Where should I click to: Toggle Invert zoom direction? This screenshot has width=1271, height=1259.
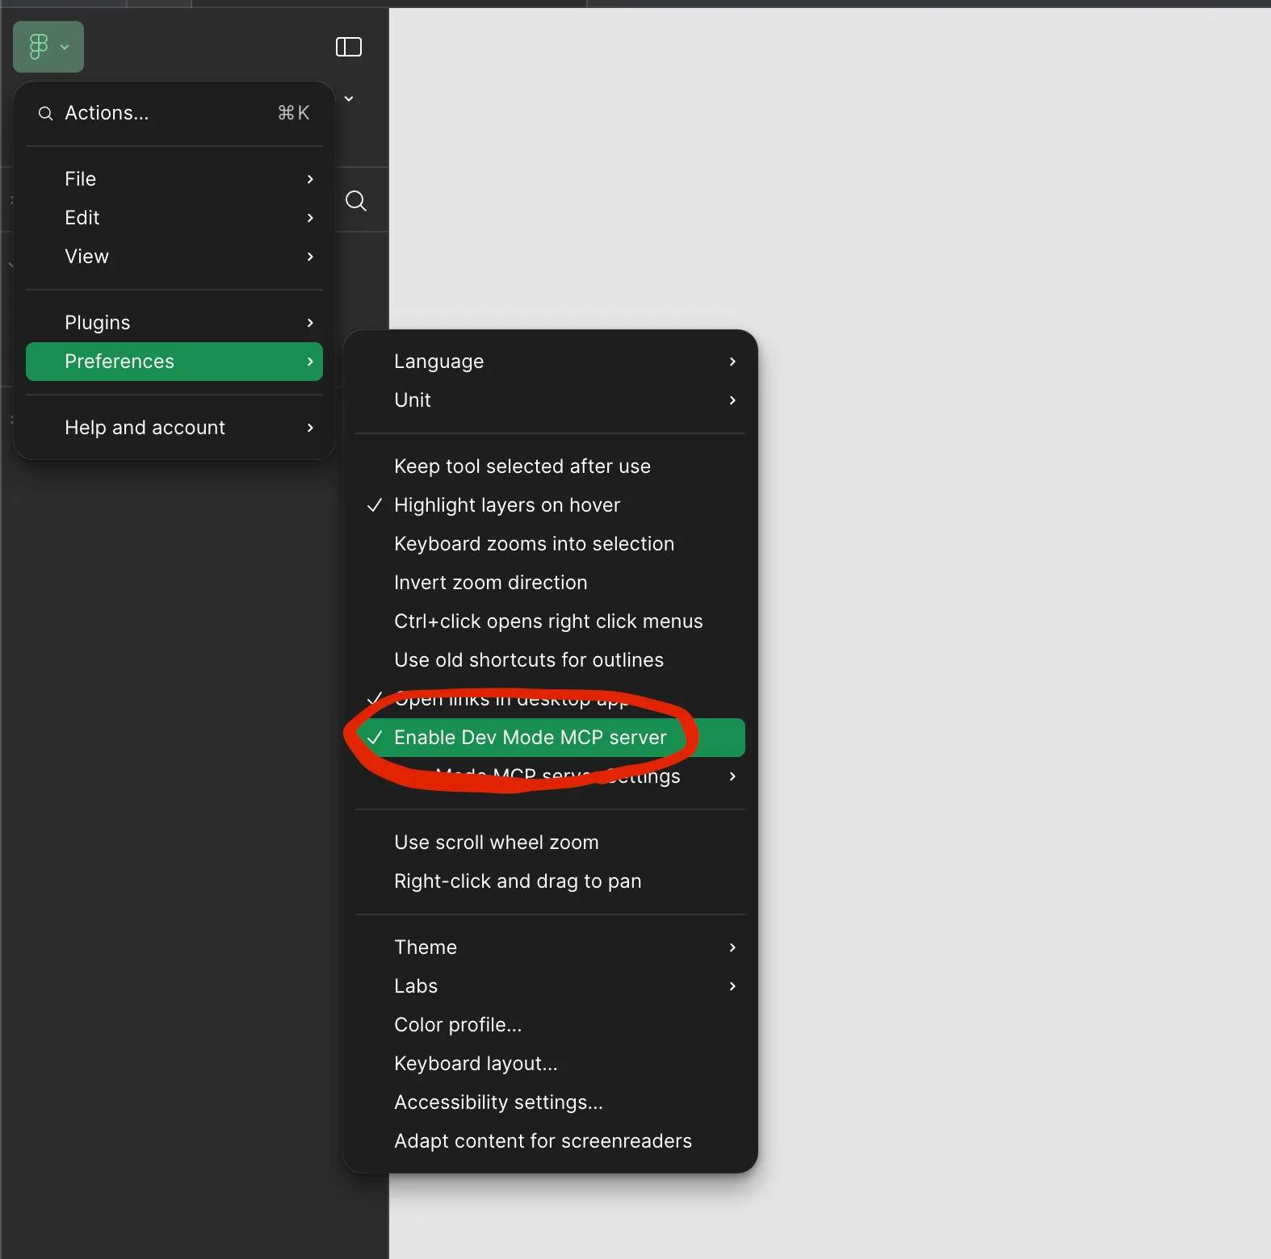(x=550, y=583)
